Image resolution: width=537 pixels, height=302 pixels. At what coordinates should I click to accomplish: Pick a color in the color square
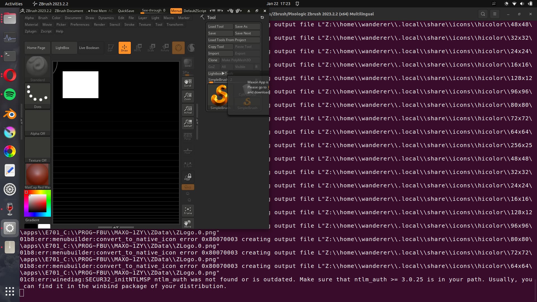coord(37,203)
